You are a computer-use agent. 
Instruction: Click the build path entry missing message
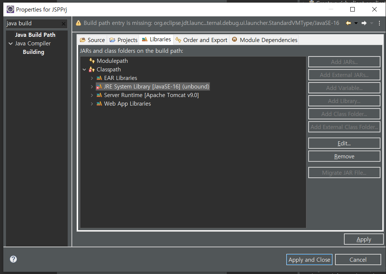[x=212, y=23]
